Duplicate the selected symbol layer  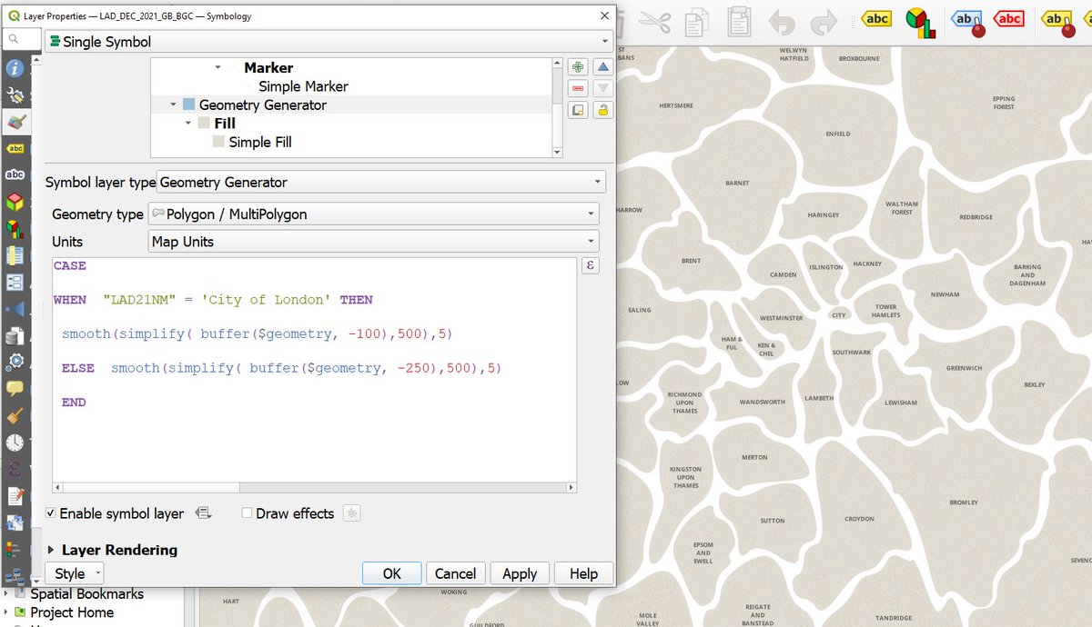click(578, 110)
